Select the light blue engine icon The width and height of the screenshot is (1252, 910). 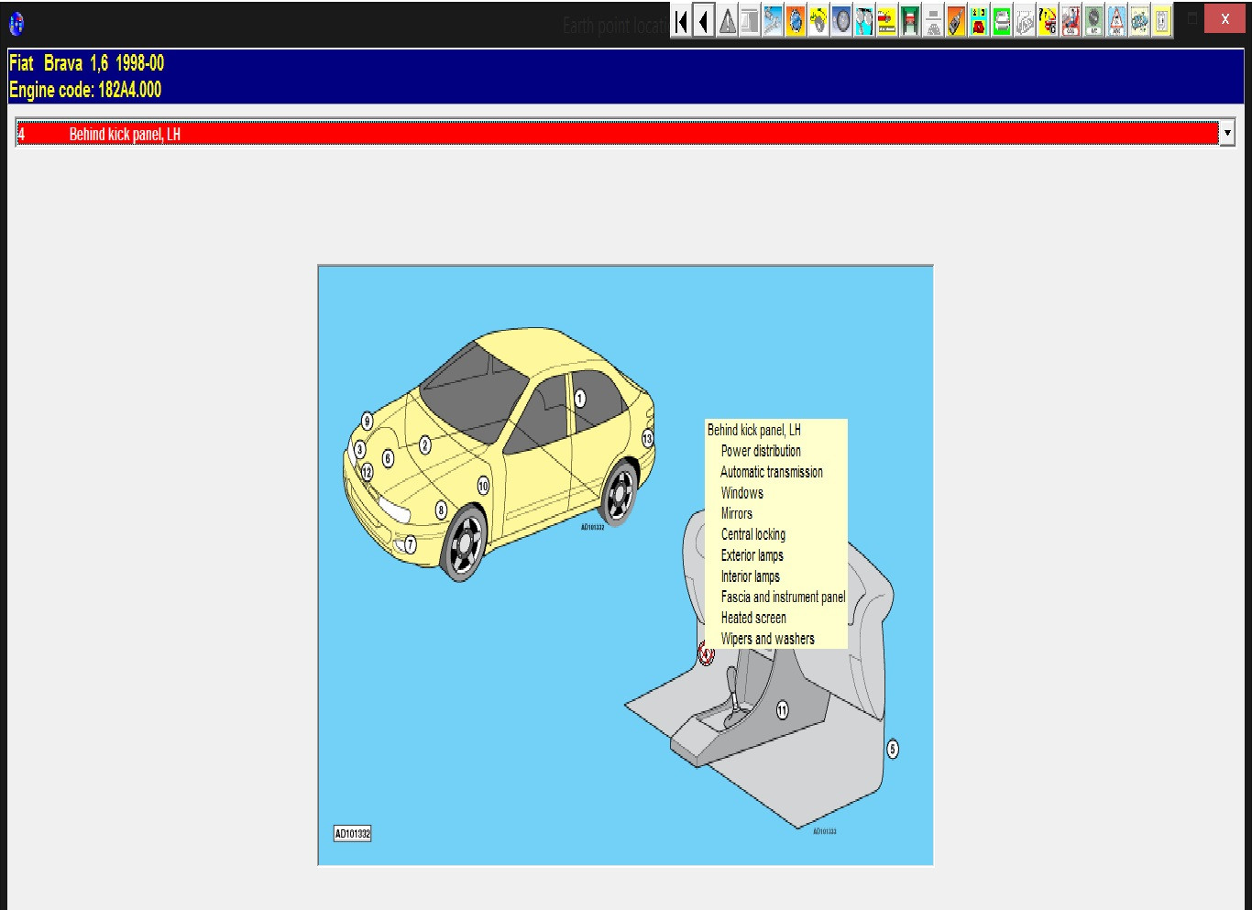1139,21
